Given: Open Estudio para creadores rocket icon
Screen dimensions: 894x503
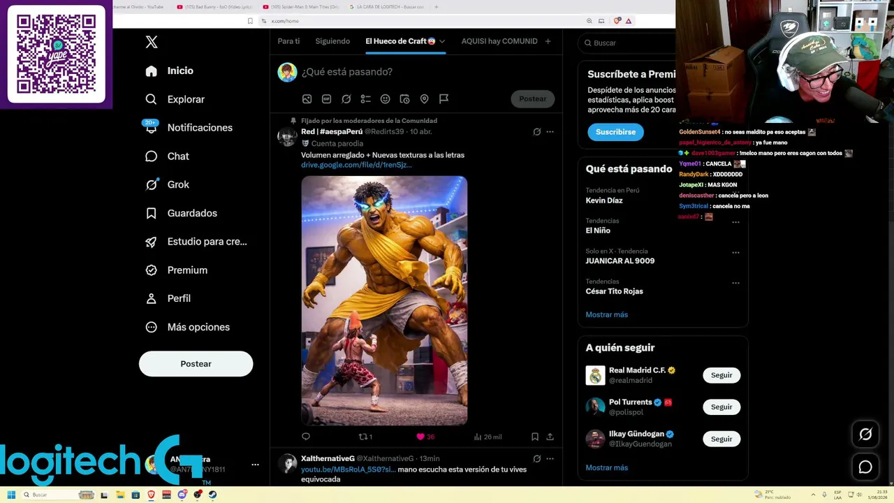Looking at the screenshot, I should 152,242.
